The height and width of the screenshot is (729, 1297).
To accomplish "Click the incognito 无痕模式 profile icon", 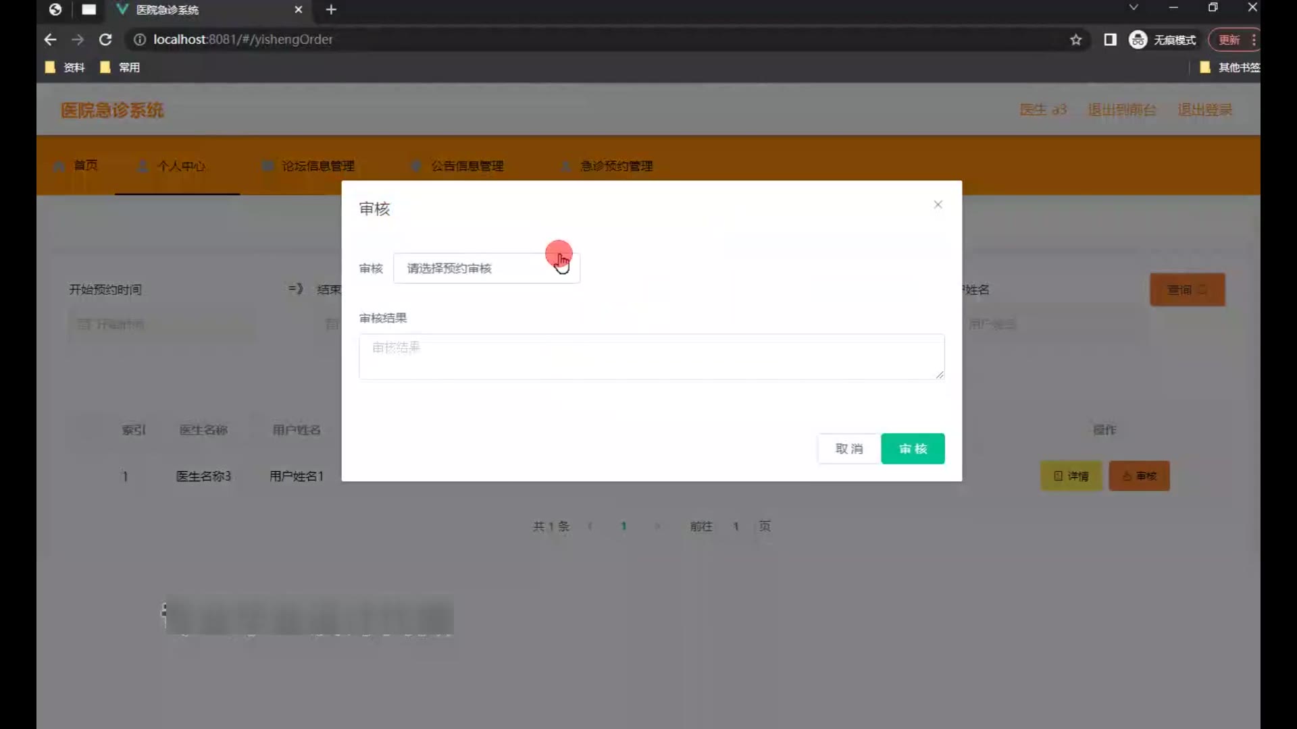I will point(1138,40).
